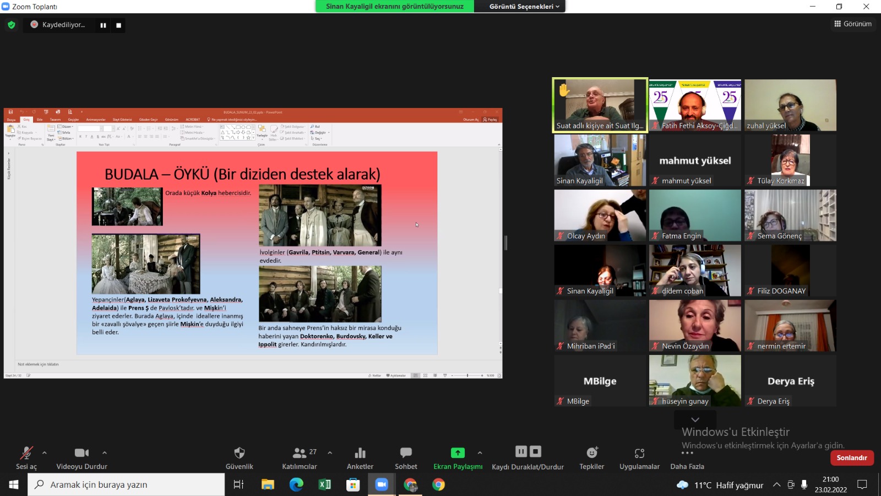
Task: Open Windows Start menu
Action: coord(14,484)
